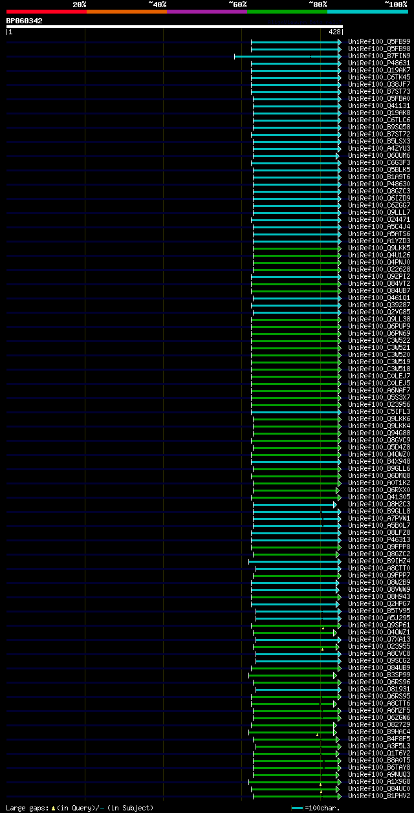414x813 pixels.
Task: Choose hit UniRef100_O81931
Action: click(379, 689)
